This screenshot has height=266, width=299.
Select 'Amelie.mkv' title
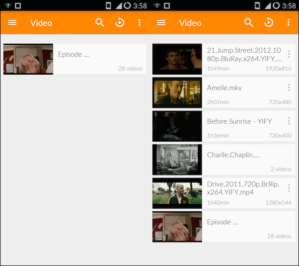click(224, 88)
